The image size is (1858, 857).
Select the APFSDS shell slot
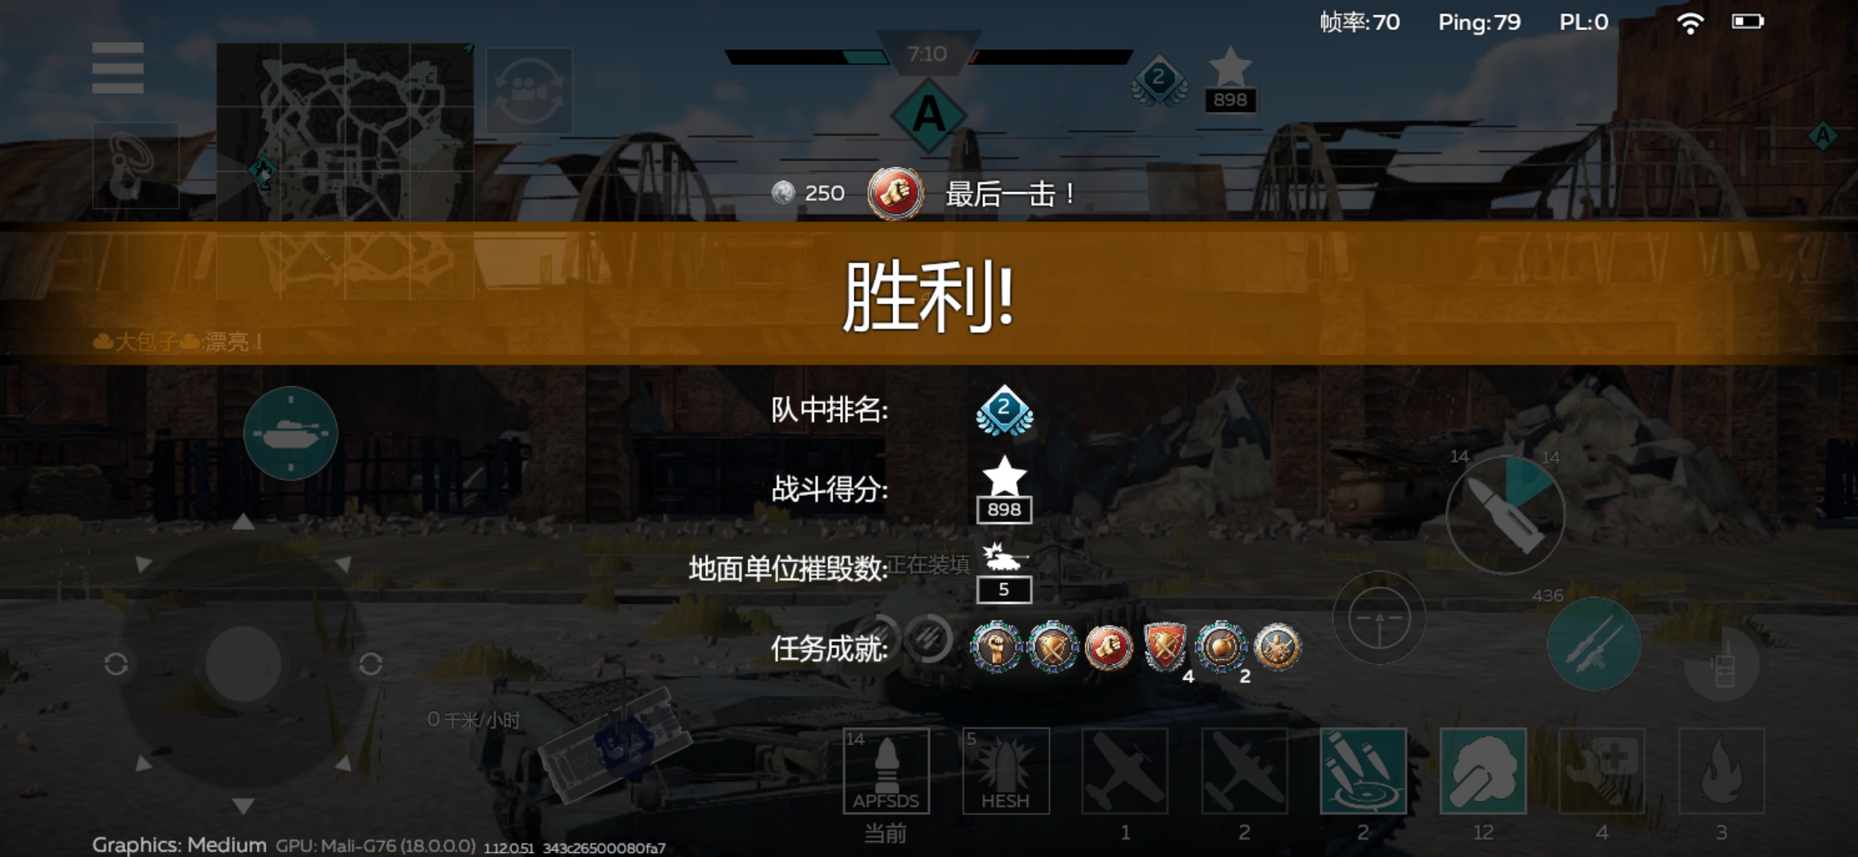[886, 771]
